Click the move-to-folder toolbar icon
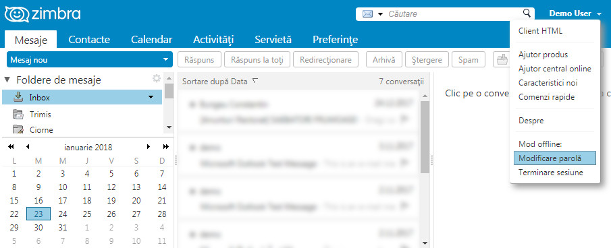 point(503,60)
